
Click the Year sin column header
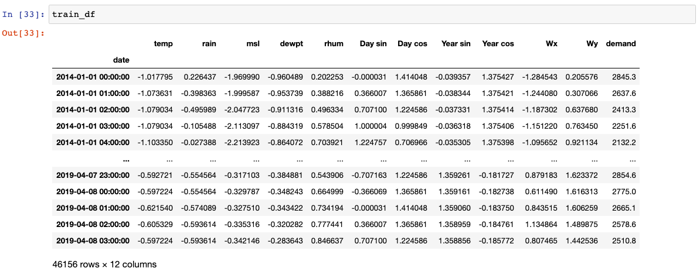point(456,44)
